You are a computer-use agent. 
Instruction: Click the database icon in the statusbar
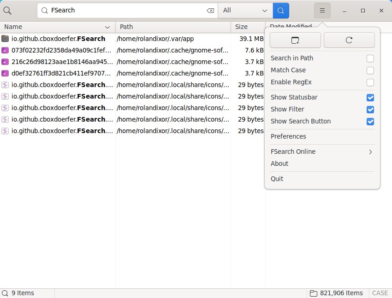[313, 293]
